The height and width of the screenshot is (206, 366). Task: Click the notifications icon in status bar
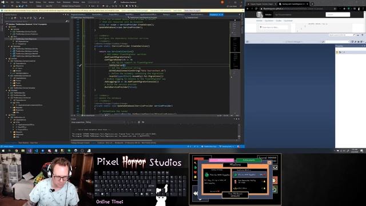(x=238, y=146)
